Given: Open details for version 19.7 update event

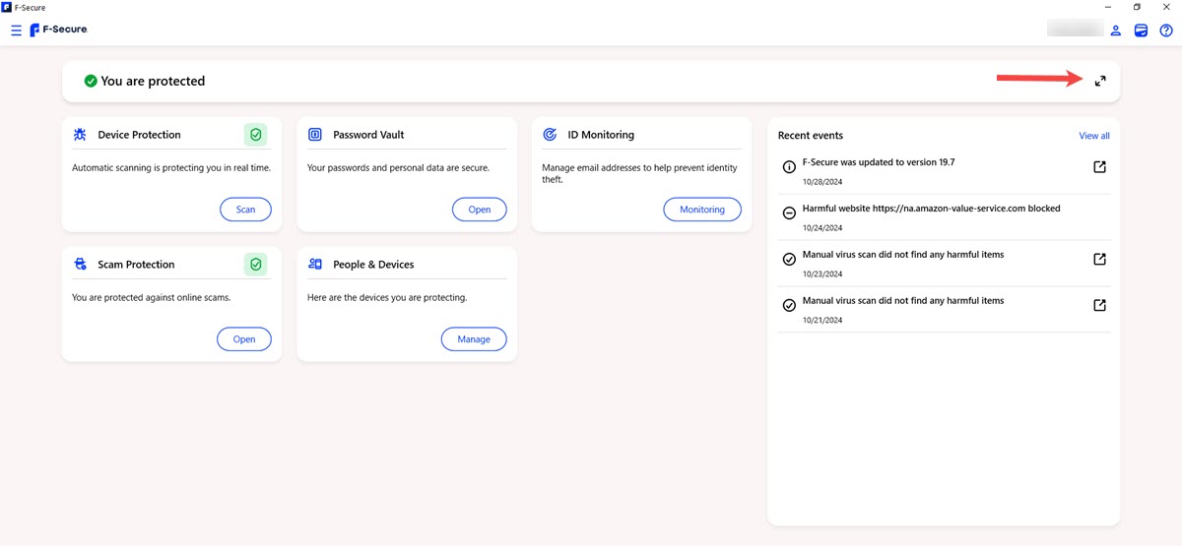Looking at the screenshot, I should 1099,167.
